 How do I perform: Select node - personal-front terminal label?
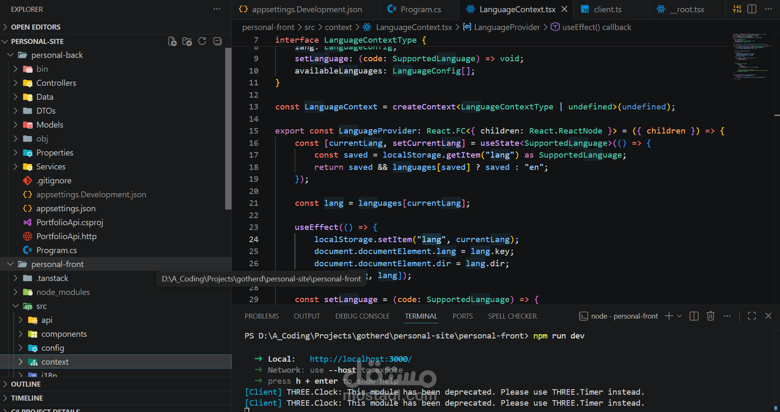pos(618,316)
